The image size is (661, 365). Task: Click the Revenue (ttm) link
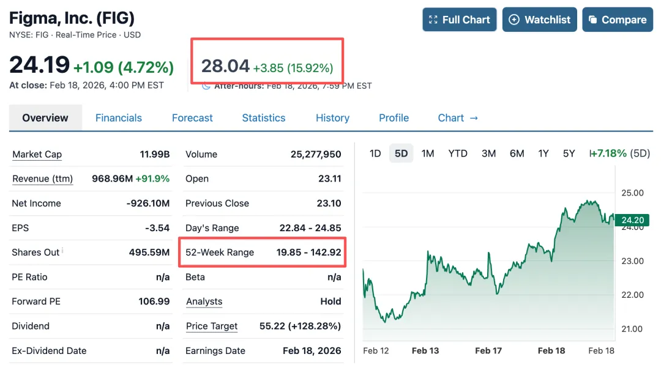[x=43, y=179]
